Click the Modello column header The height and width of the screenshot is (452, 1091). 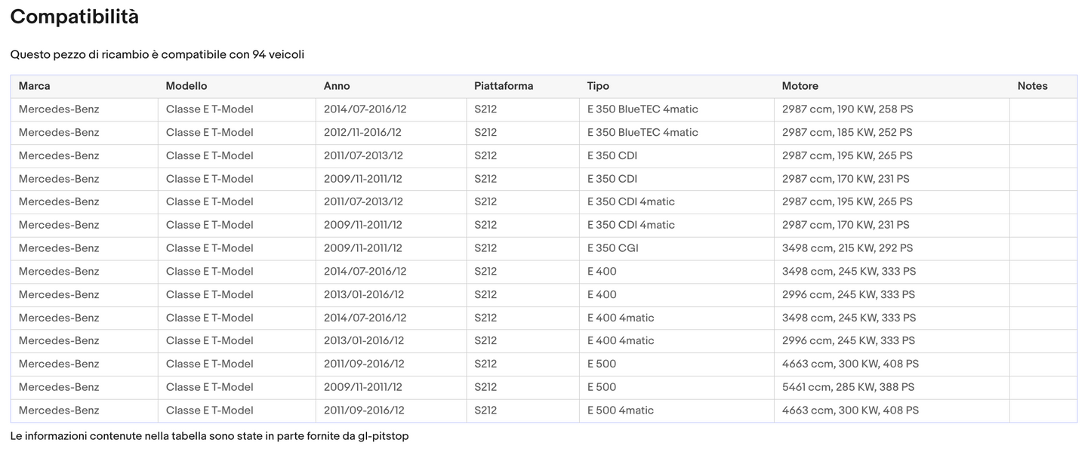[186, 86]
